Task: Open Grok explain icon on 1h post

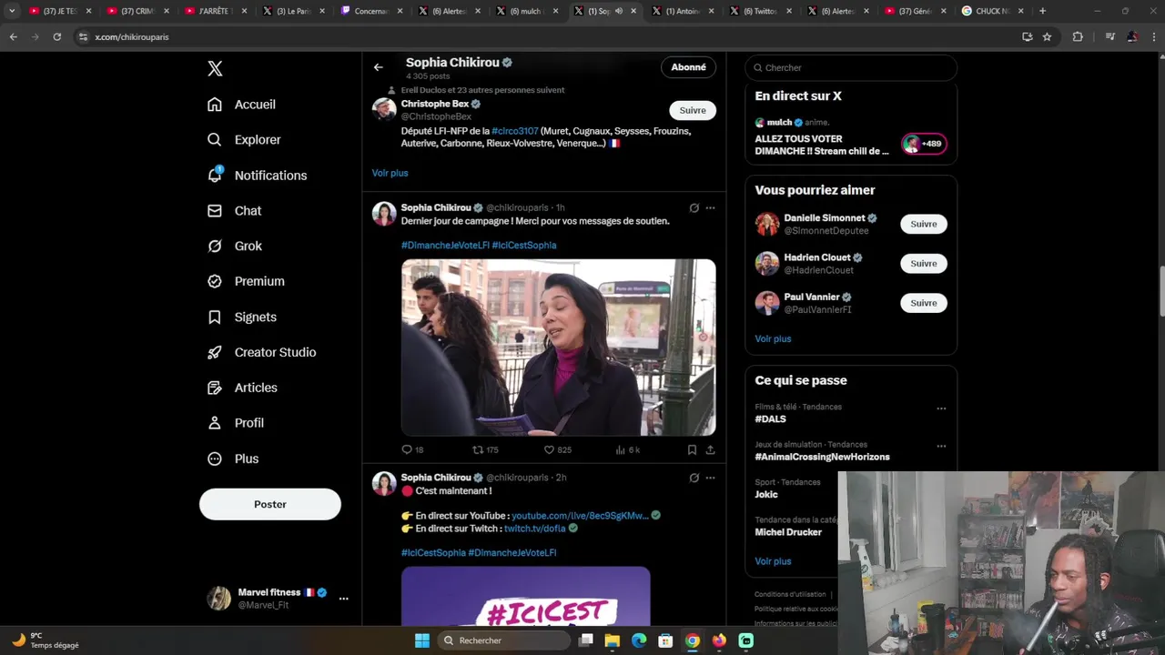Action: pyautogui.click(x=694, y=208)
